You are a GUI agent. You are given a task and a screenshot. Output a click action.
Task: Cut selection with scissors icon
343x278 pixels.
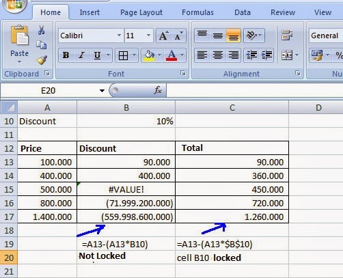pos(41,30)
